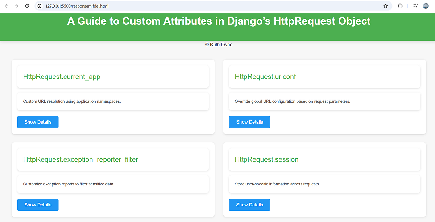
Task: Click the HttpRequest.session heading
Action: (266, 159)
